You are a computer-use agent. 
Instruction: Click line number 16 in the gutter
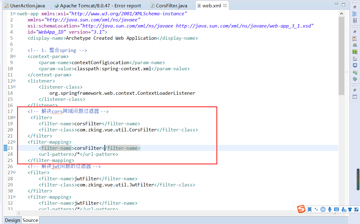10,105
